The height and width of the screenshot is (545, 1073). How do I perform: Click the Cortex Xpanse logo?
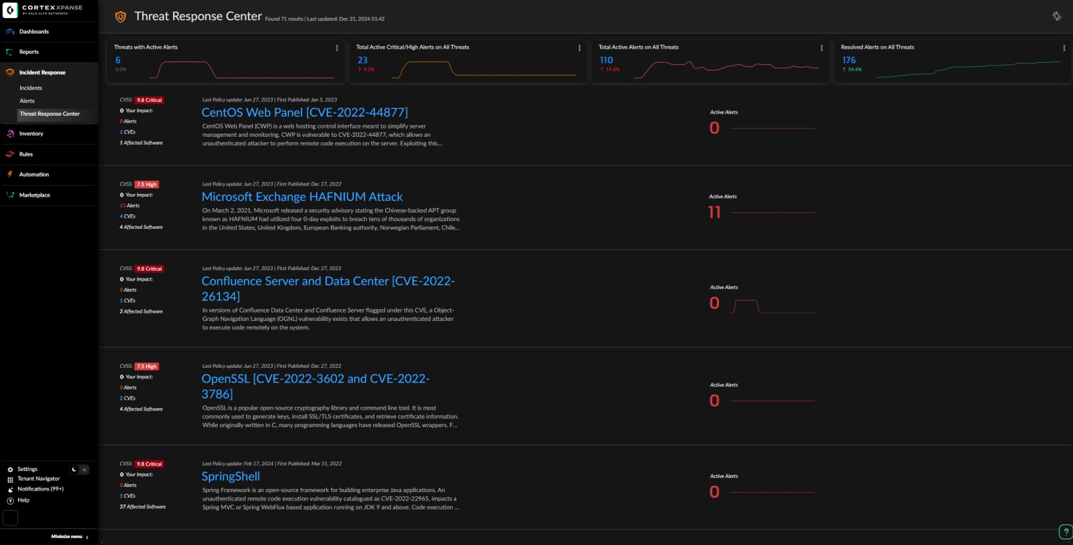point(11,10)
